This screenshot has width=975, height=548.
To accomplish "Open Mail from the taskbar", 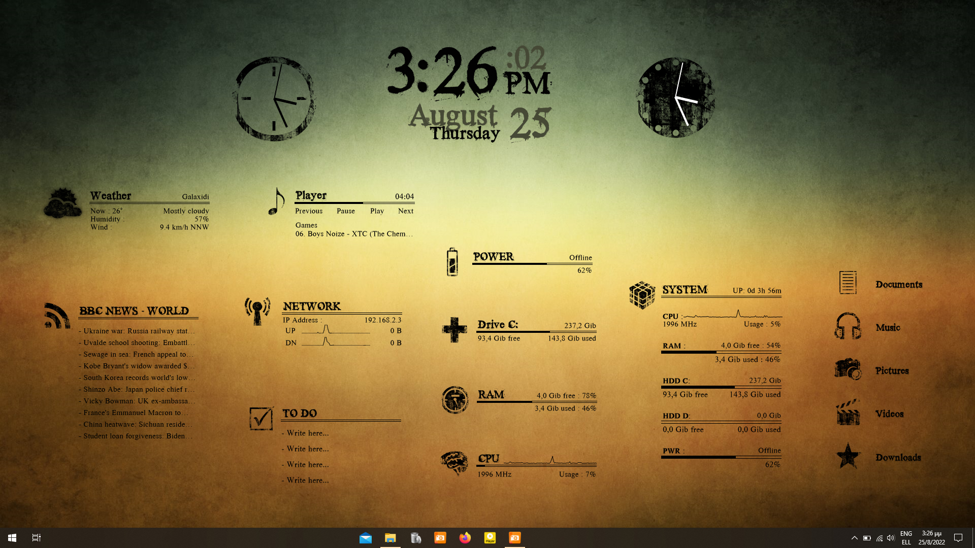I will (x=366, y=537).
